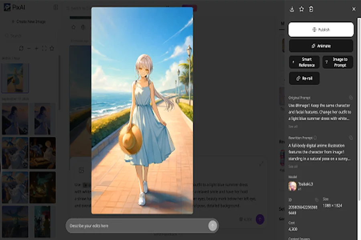Filter favorites with sidebar star icon
The image size is (361, 240).
pyautogui.click(x=52, y=48)
